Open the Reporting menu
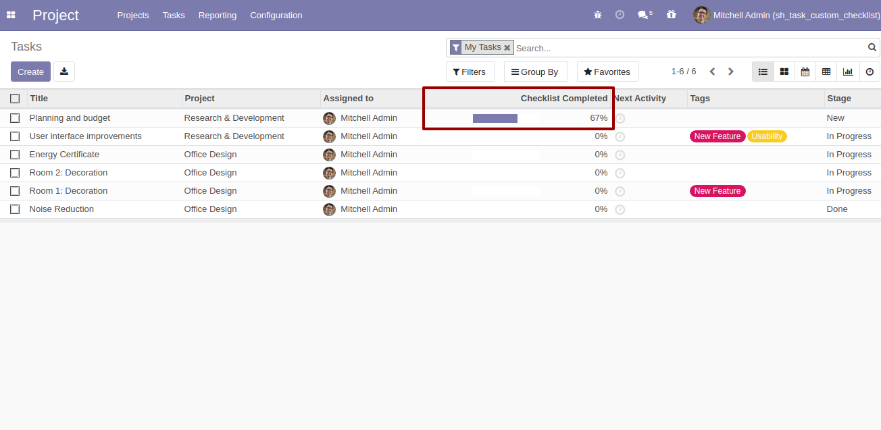 click(218, 15)
